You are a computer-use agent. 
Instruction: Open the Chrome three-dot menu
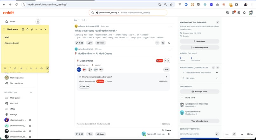tap(252, 4)
